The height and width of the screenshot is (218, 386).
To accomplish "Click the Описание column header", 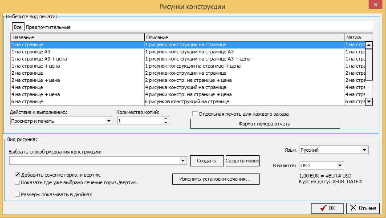I will [244, 37].
